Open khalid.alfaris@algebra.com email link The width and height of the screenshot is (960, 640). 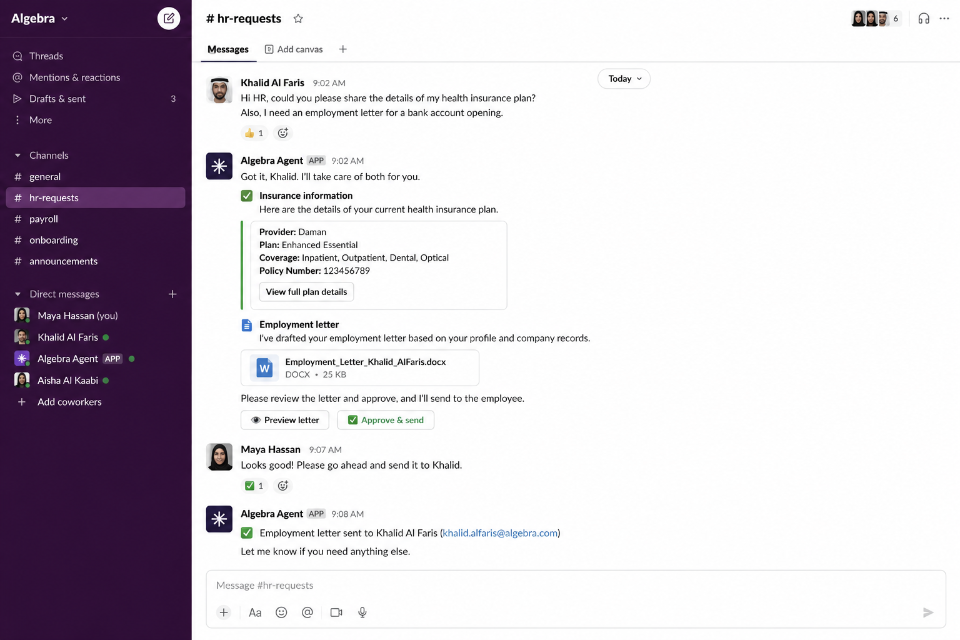coord(500,533)
